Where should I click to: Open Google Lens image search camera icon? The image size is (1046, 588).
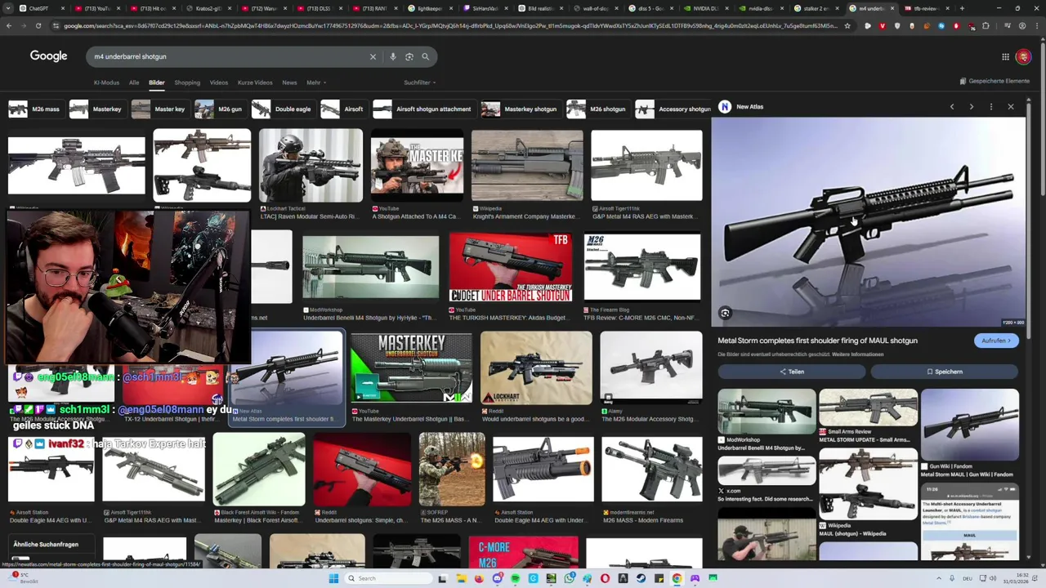tap(409, 56)
